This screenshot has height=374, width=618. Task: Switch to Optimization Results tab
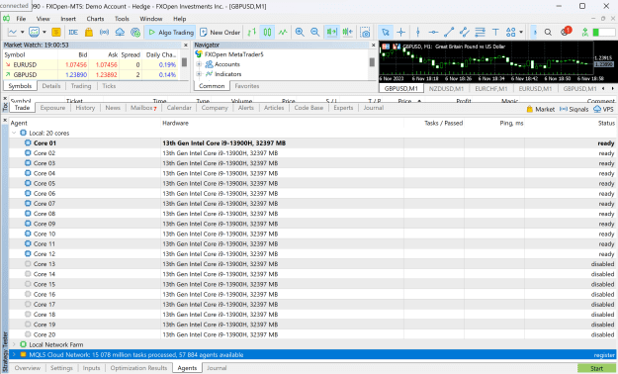[138, 368]
